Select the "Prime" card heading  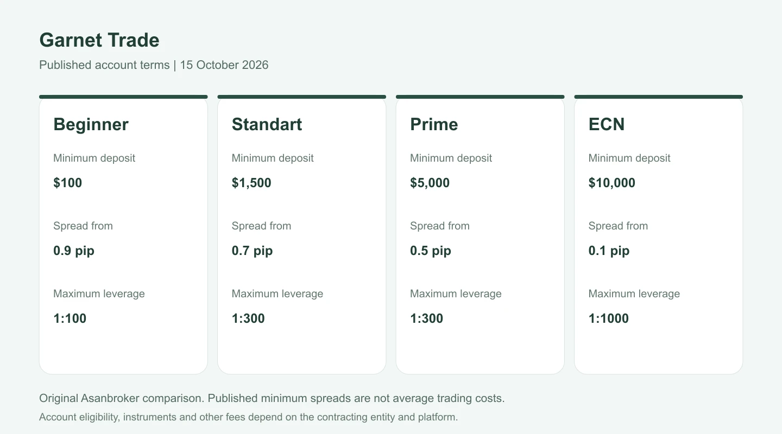[434, 124]
